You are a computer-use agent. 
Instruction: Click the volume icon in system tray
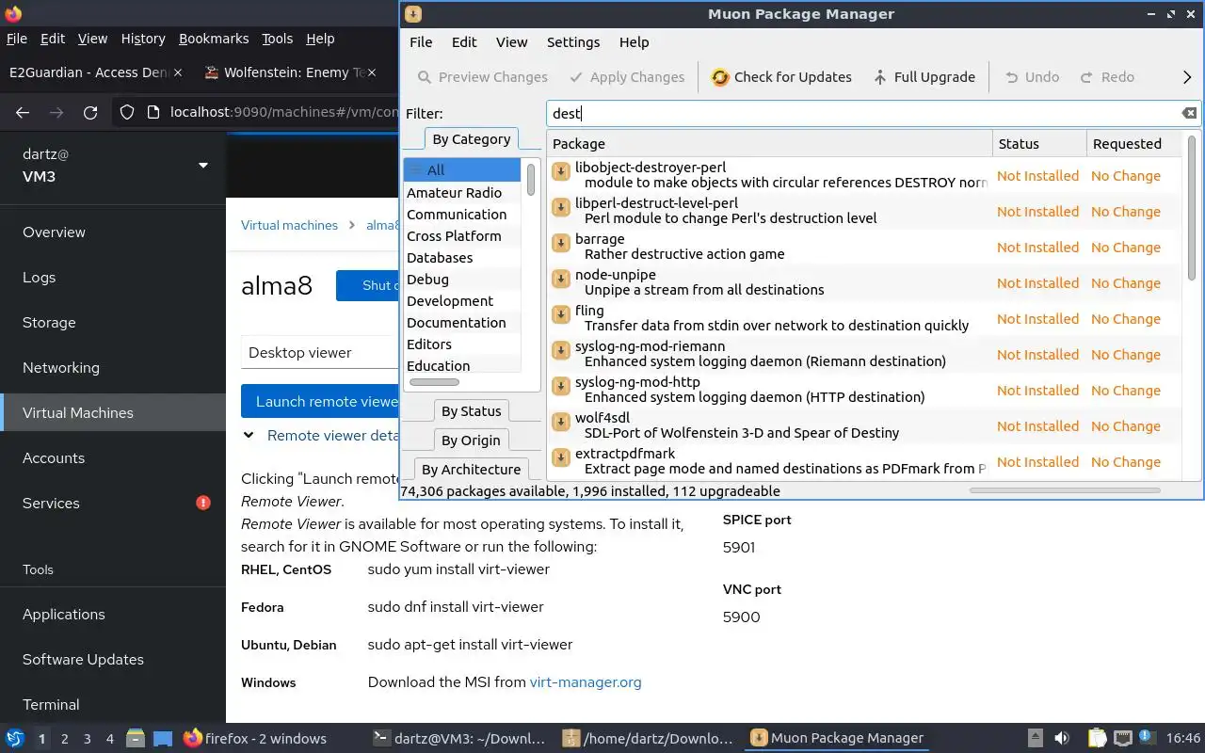click(1062, 738)
